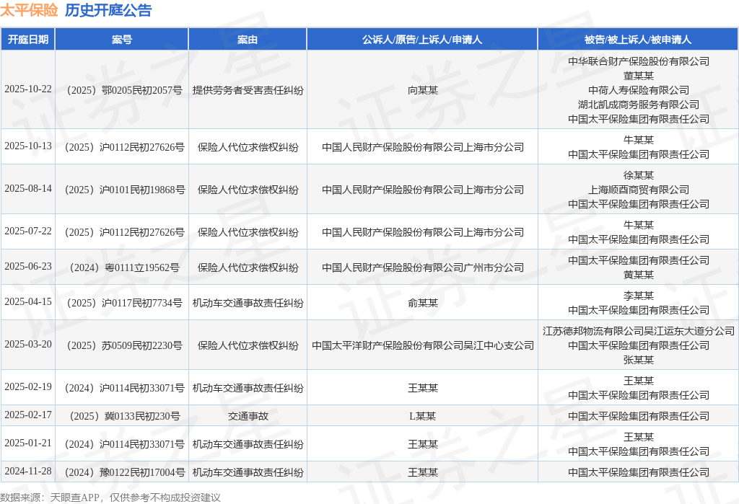Click case number (2025)沪0117民初7734号
This screenshot has height=504, width=739.
click(121, 303)
